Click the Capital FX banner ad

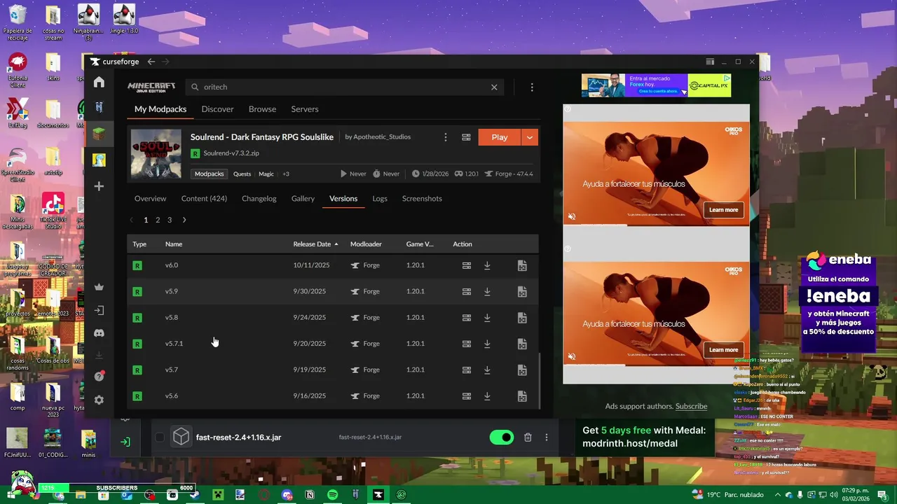(x=656, y=85)
